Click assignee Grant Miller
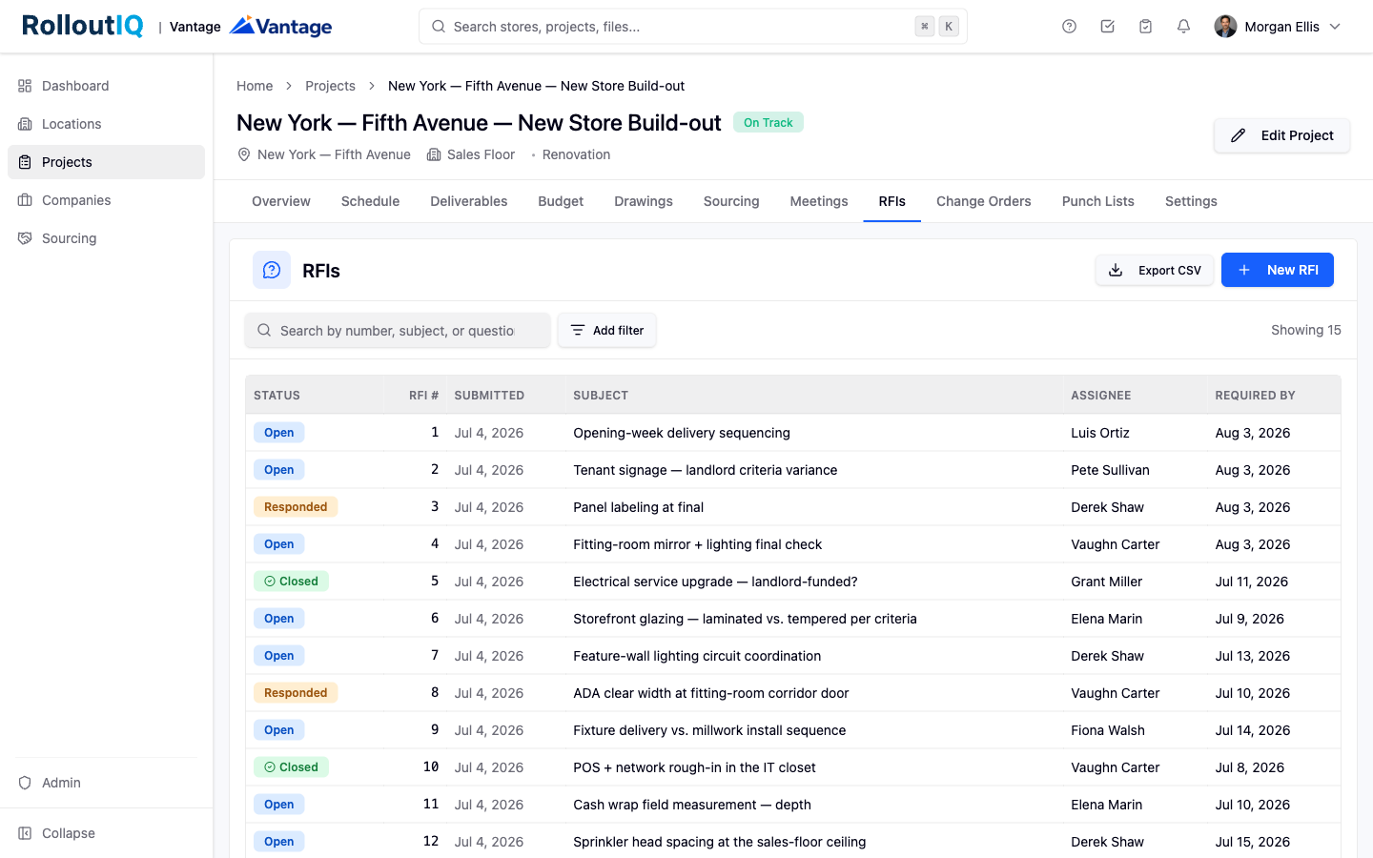Image resolution: width=1373 pixels, height=858 pixels. coord(1106,582)
